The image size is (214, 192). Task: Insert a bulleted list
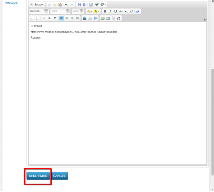point(37,18)
